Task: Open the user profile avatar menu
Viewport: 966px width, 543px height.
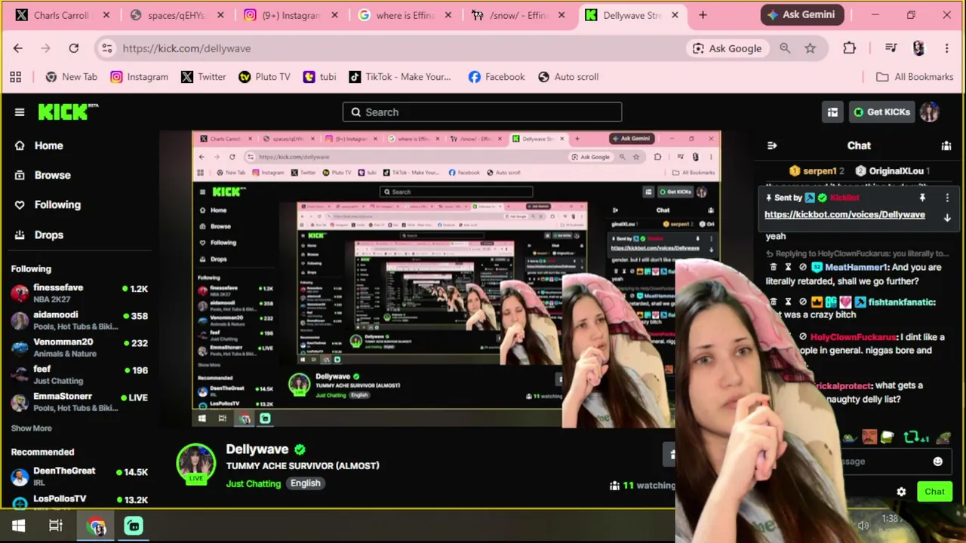Action: pyautogui.click(x=930, y=112)
